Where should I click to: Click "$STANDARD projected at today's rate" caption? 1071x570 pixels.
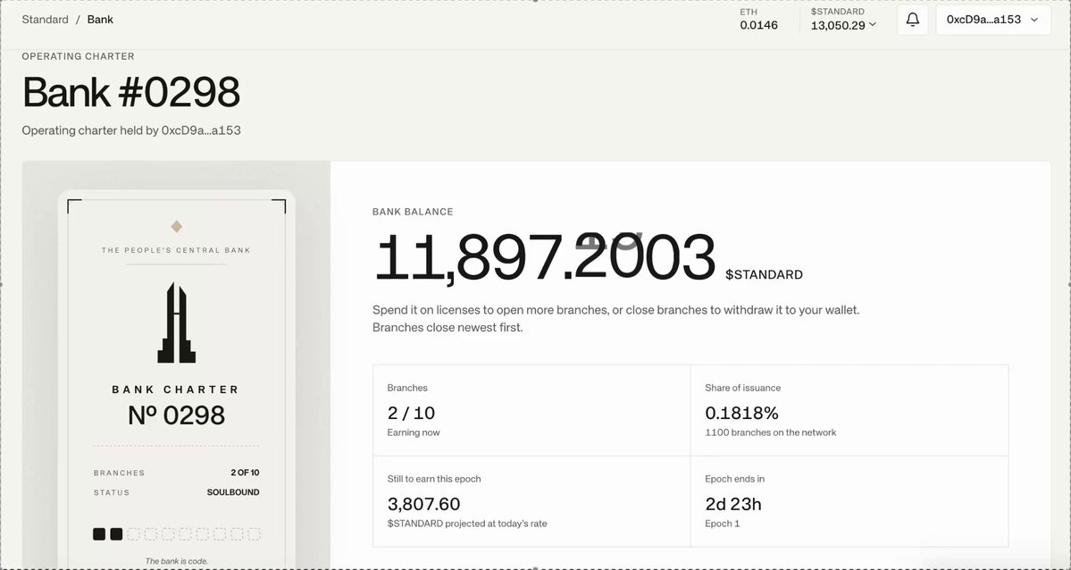[467, 524]
